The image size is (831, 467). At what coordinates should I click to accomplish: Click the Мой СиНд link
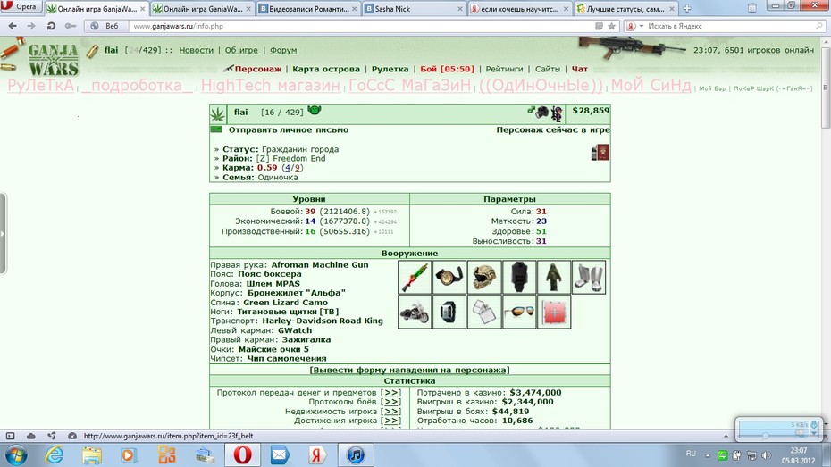tap(651, 85)
